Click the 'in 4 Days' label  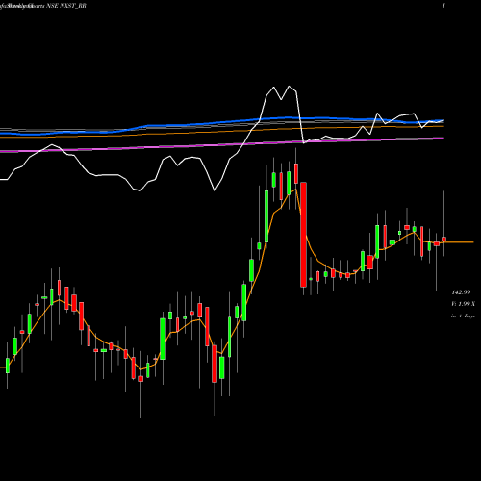click(463, 316)
